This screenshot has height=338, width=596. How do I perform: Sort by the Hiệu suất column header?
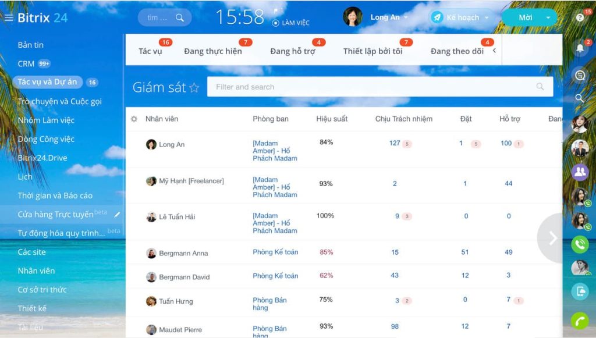332,119
